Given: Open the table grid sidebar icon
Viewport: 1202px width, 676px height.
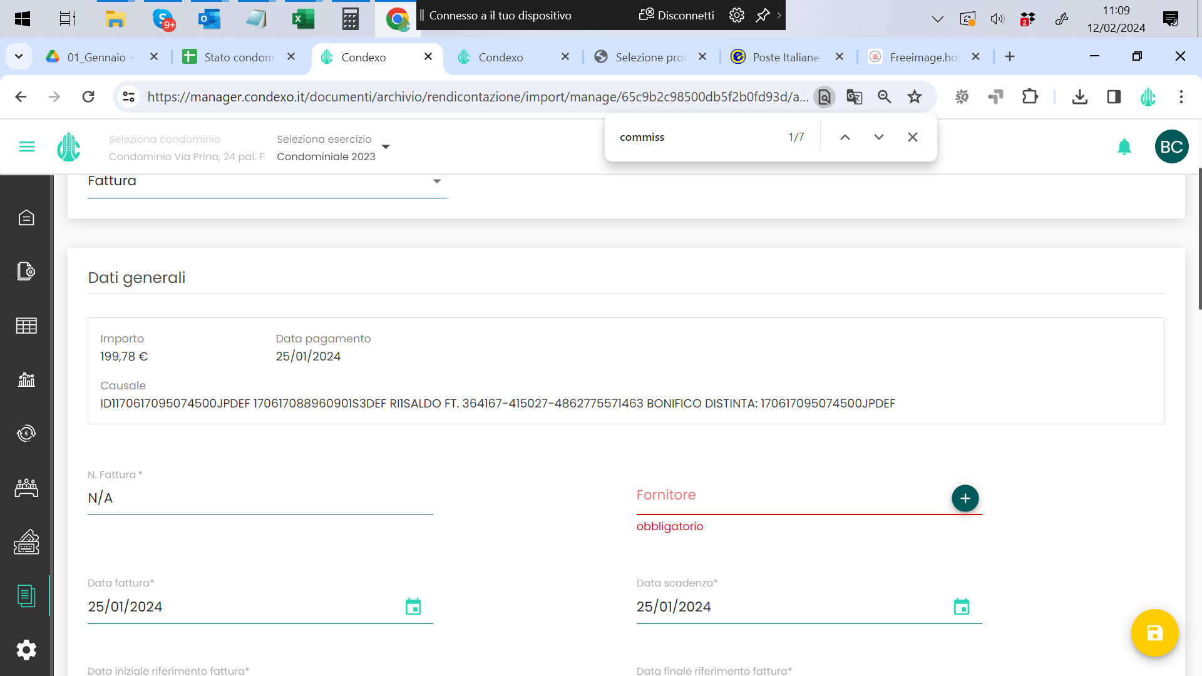Looking at the screenshot, I should [x=26, y=325].
